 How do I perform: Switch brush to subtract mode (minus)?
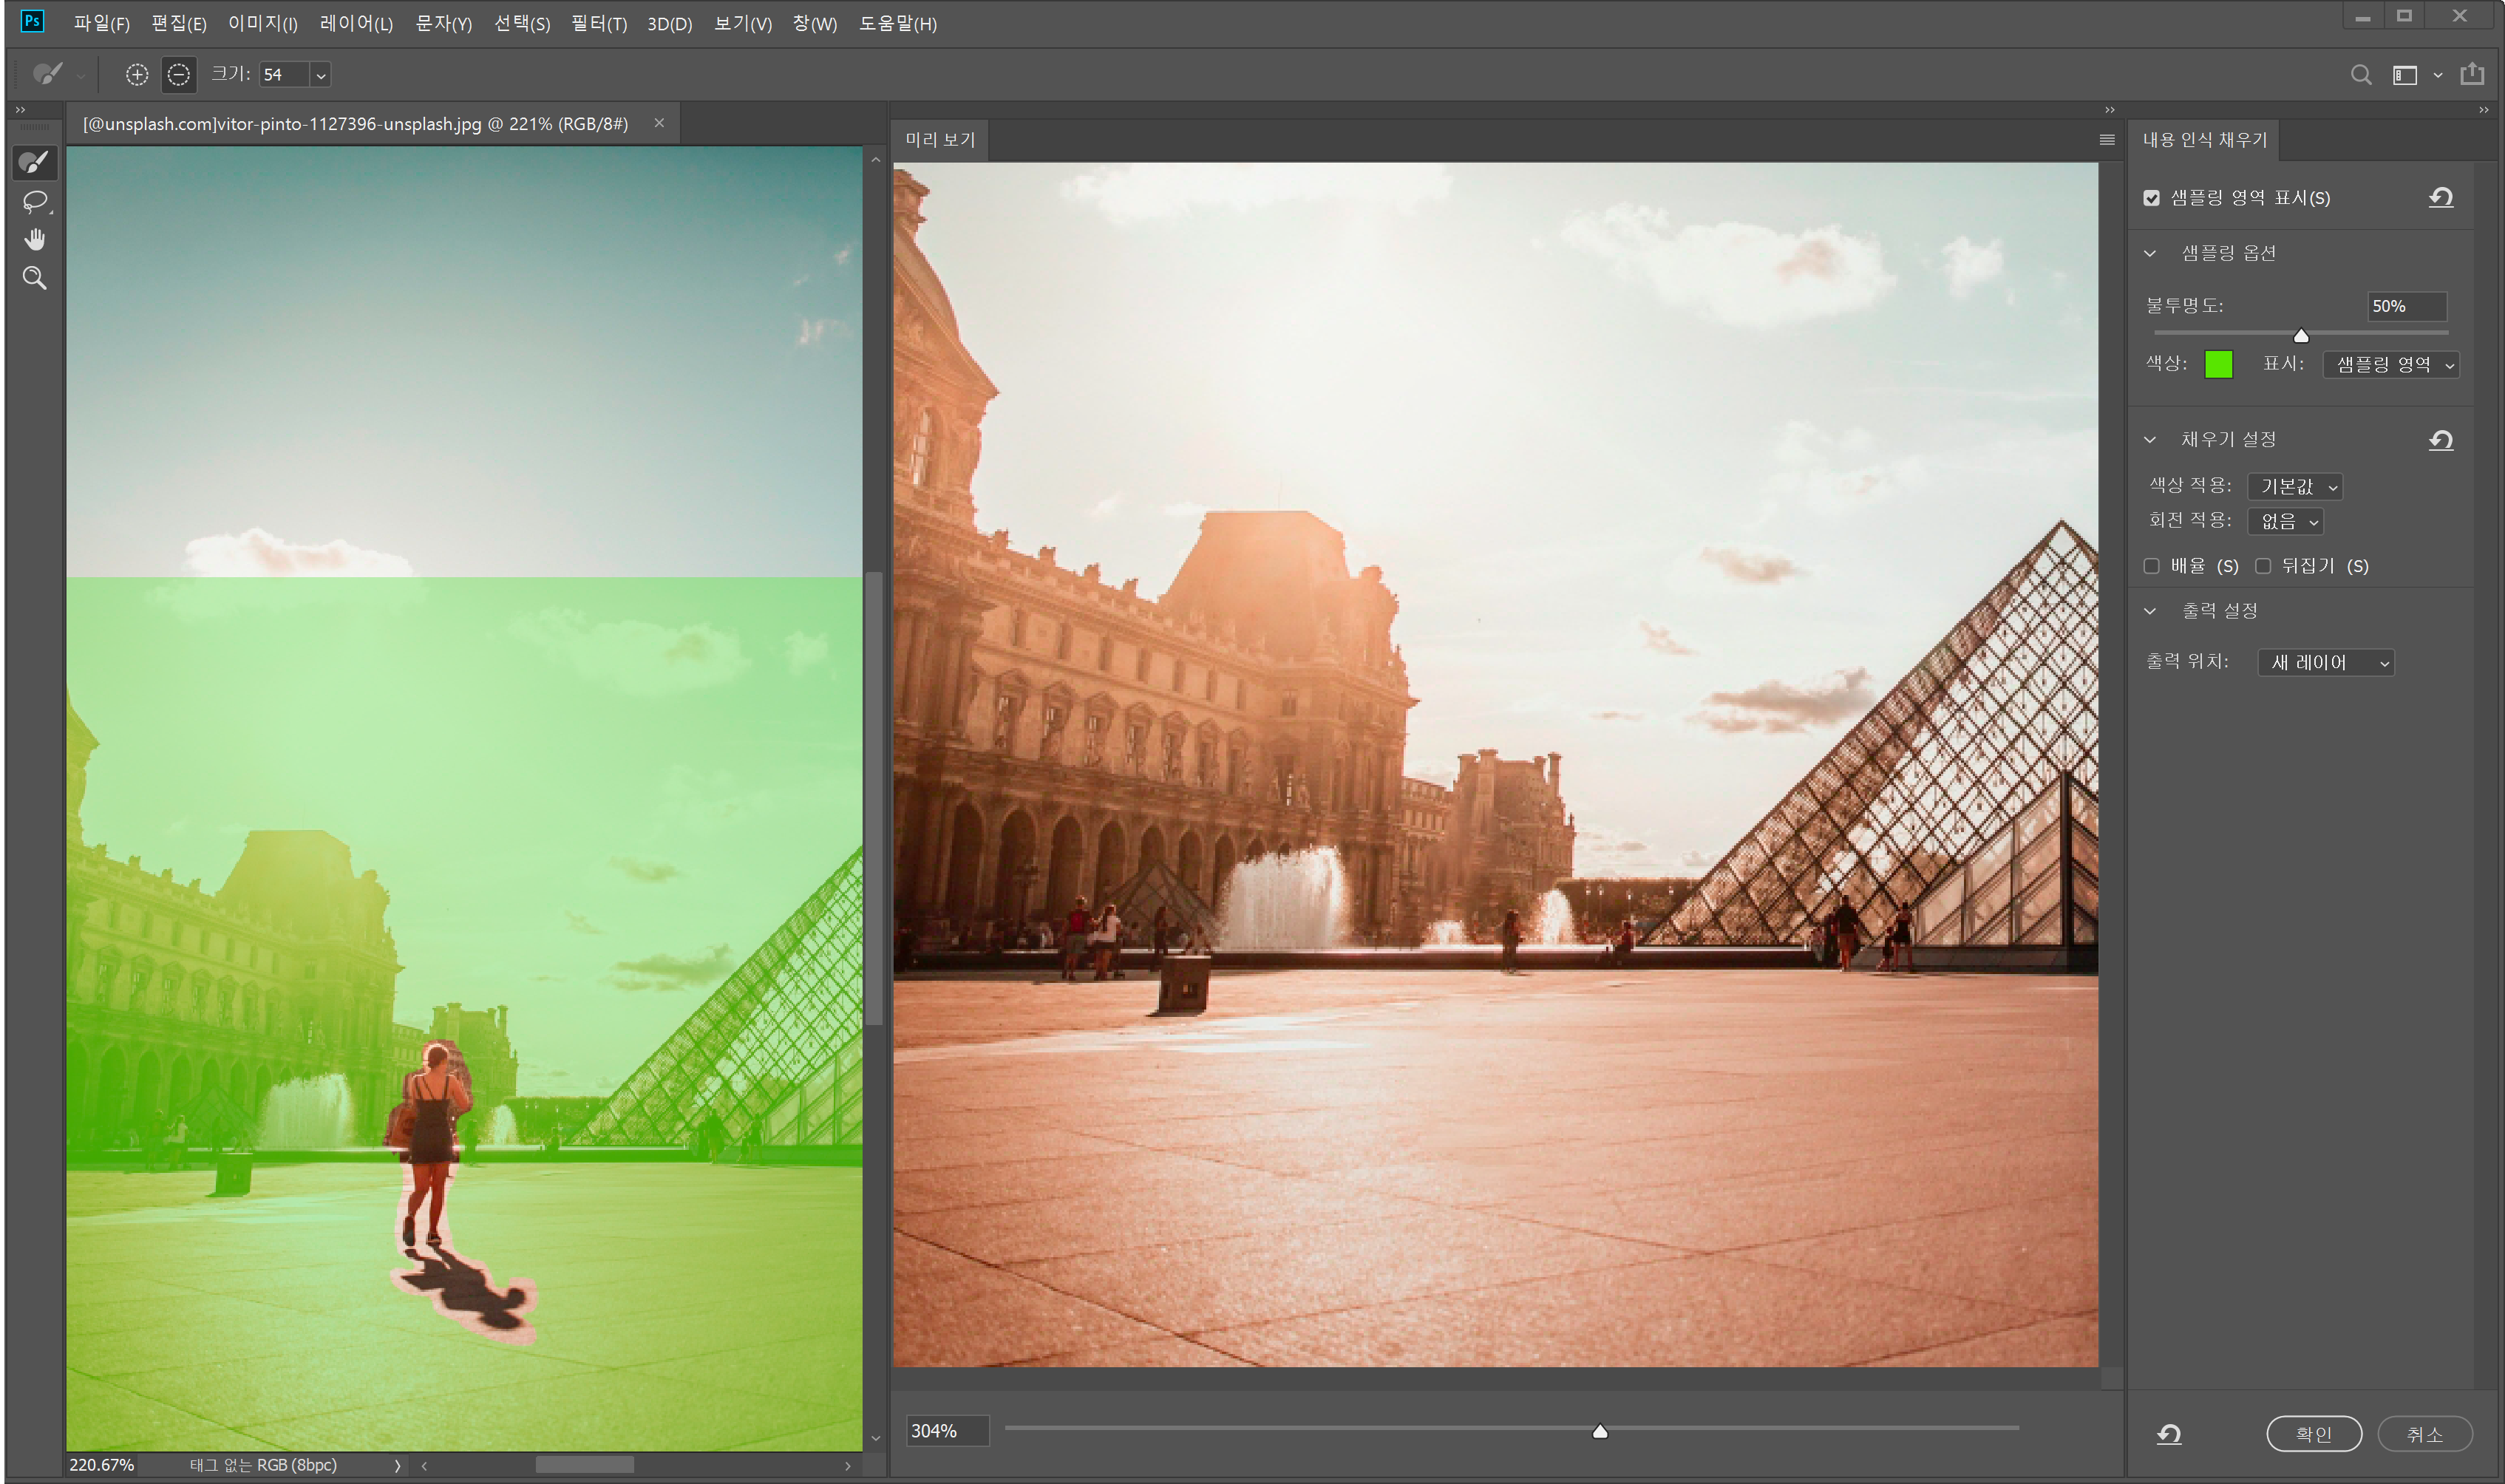[x=178, y=74]
